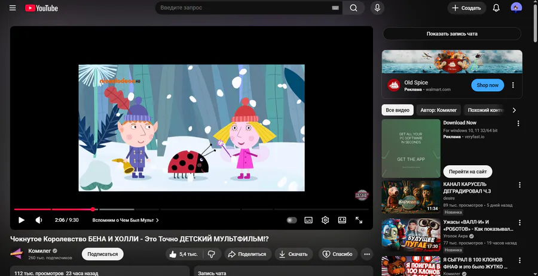Select the Все видео chip
This screenshot has width=538, height=276.
point(398,110)
